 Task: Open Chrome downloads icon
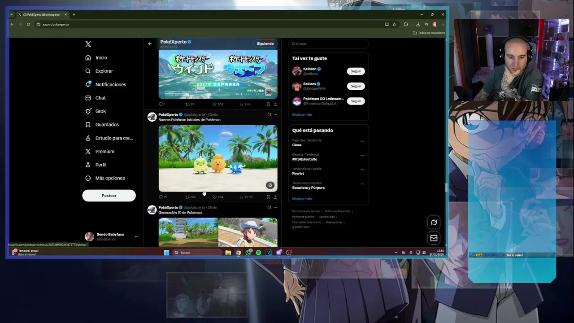418,24
